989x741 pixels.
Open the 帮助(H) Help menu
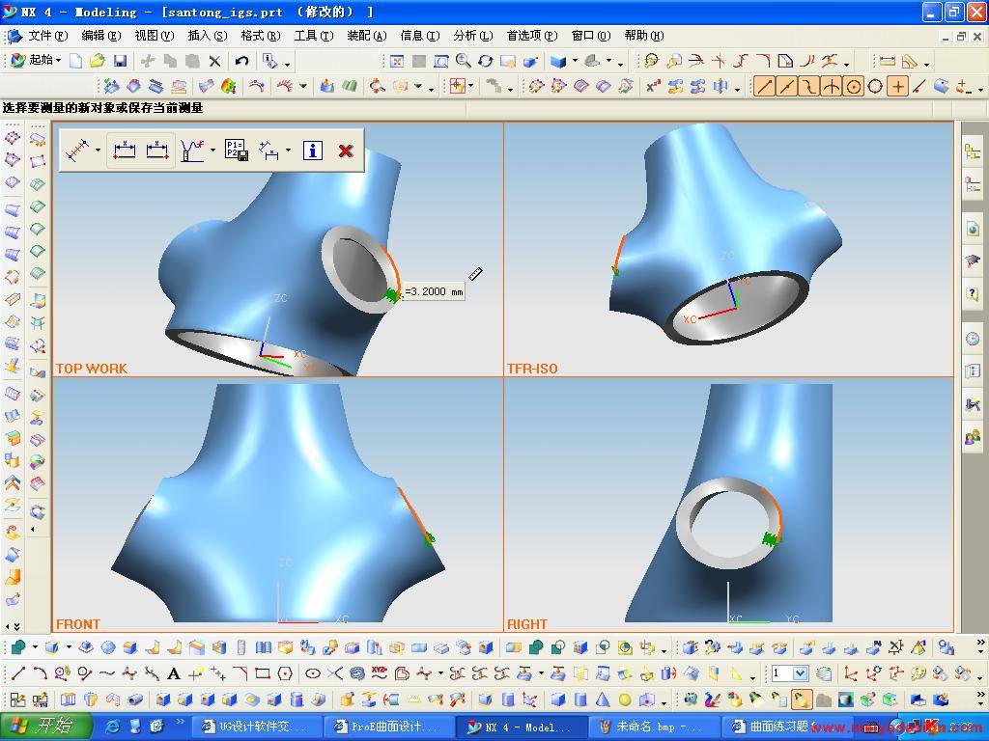[644, 36]
